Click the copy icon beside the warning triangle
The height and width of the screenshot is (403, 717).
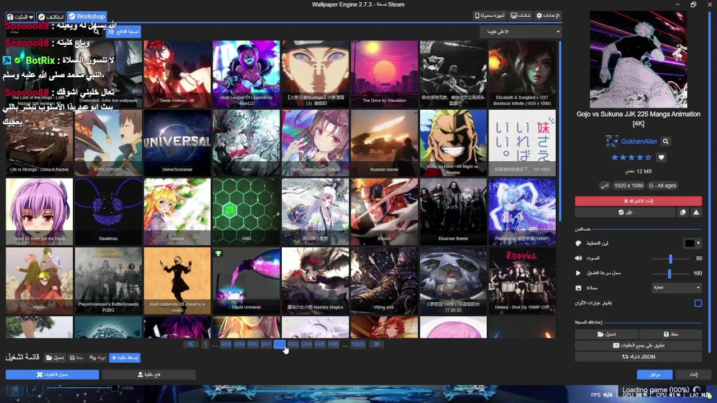[683, 213]
